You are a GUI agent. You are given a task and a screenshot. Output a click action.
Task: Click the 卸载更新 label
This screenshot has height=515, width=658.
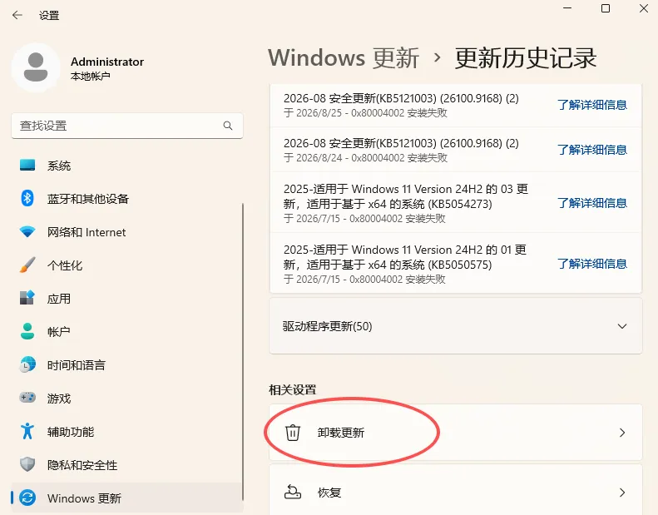click(341, 433)
